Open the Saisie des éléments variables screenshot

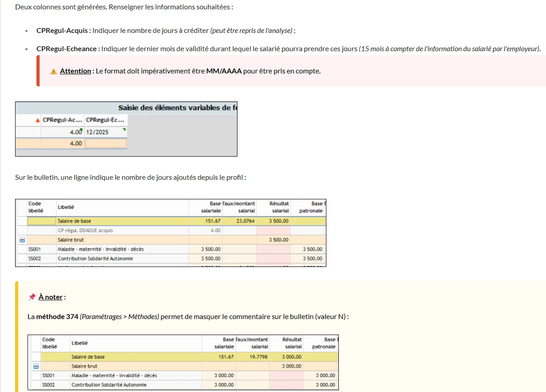126,129
